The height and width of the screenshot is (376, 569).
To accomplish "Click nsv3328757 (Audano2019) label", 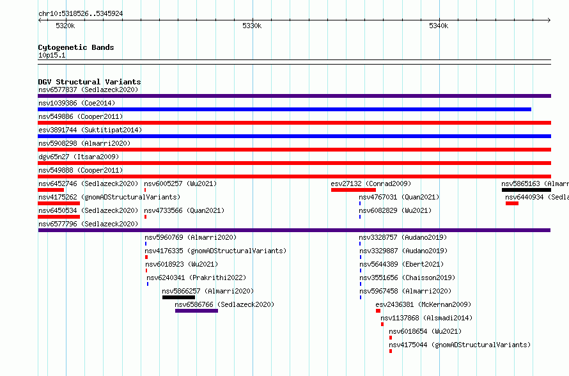I will coord(403,237).
